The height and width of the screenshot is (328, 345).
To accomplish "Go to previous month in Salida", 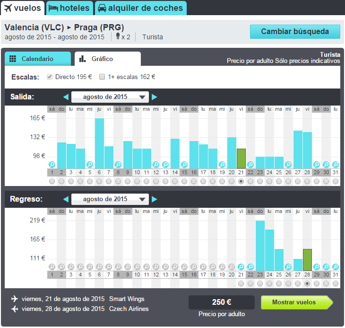I will 66,97.
